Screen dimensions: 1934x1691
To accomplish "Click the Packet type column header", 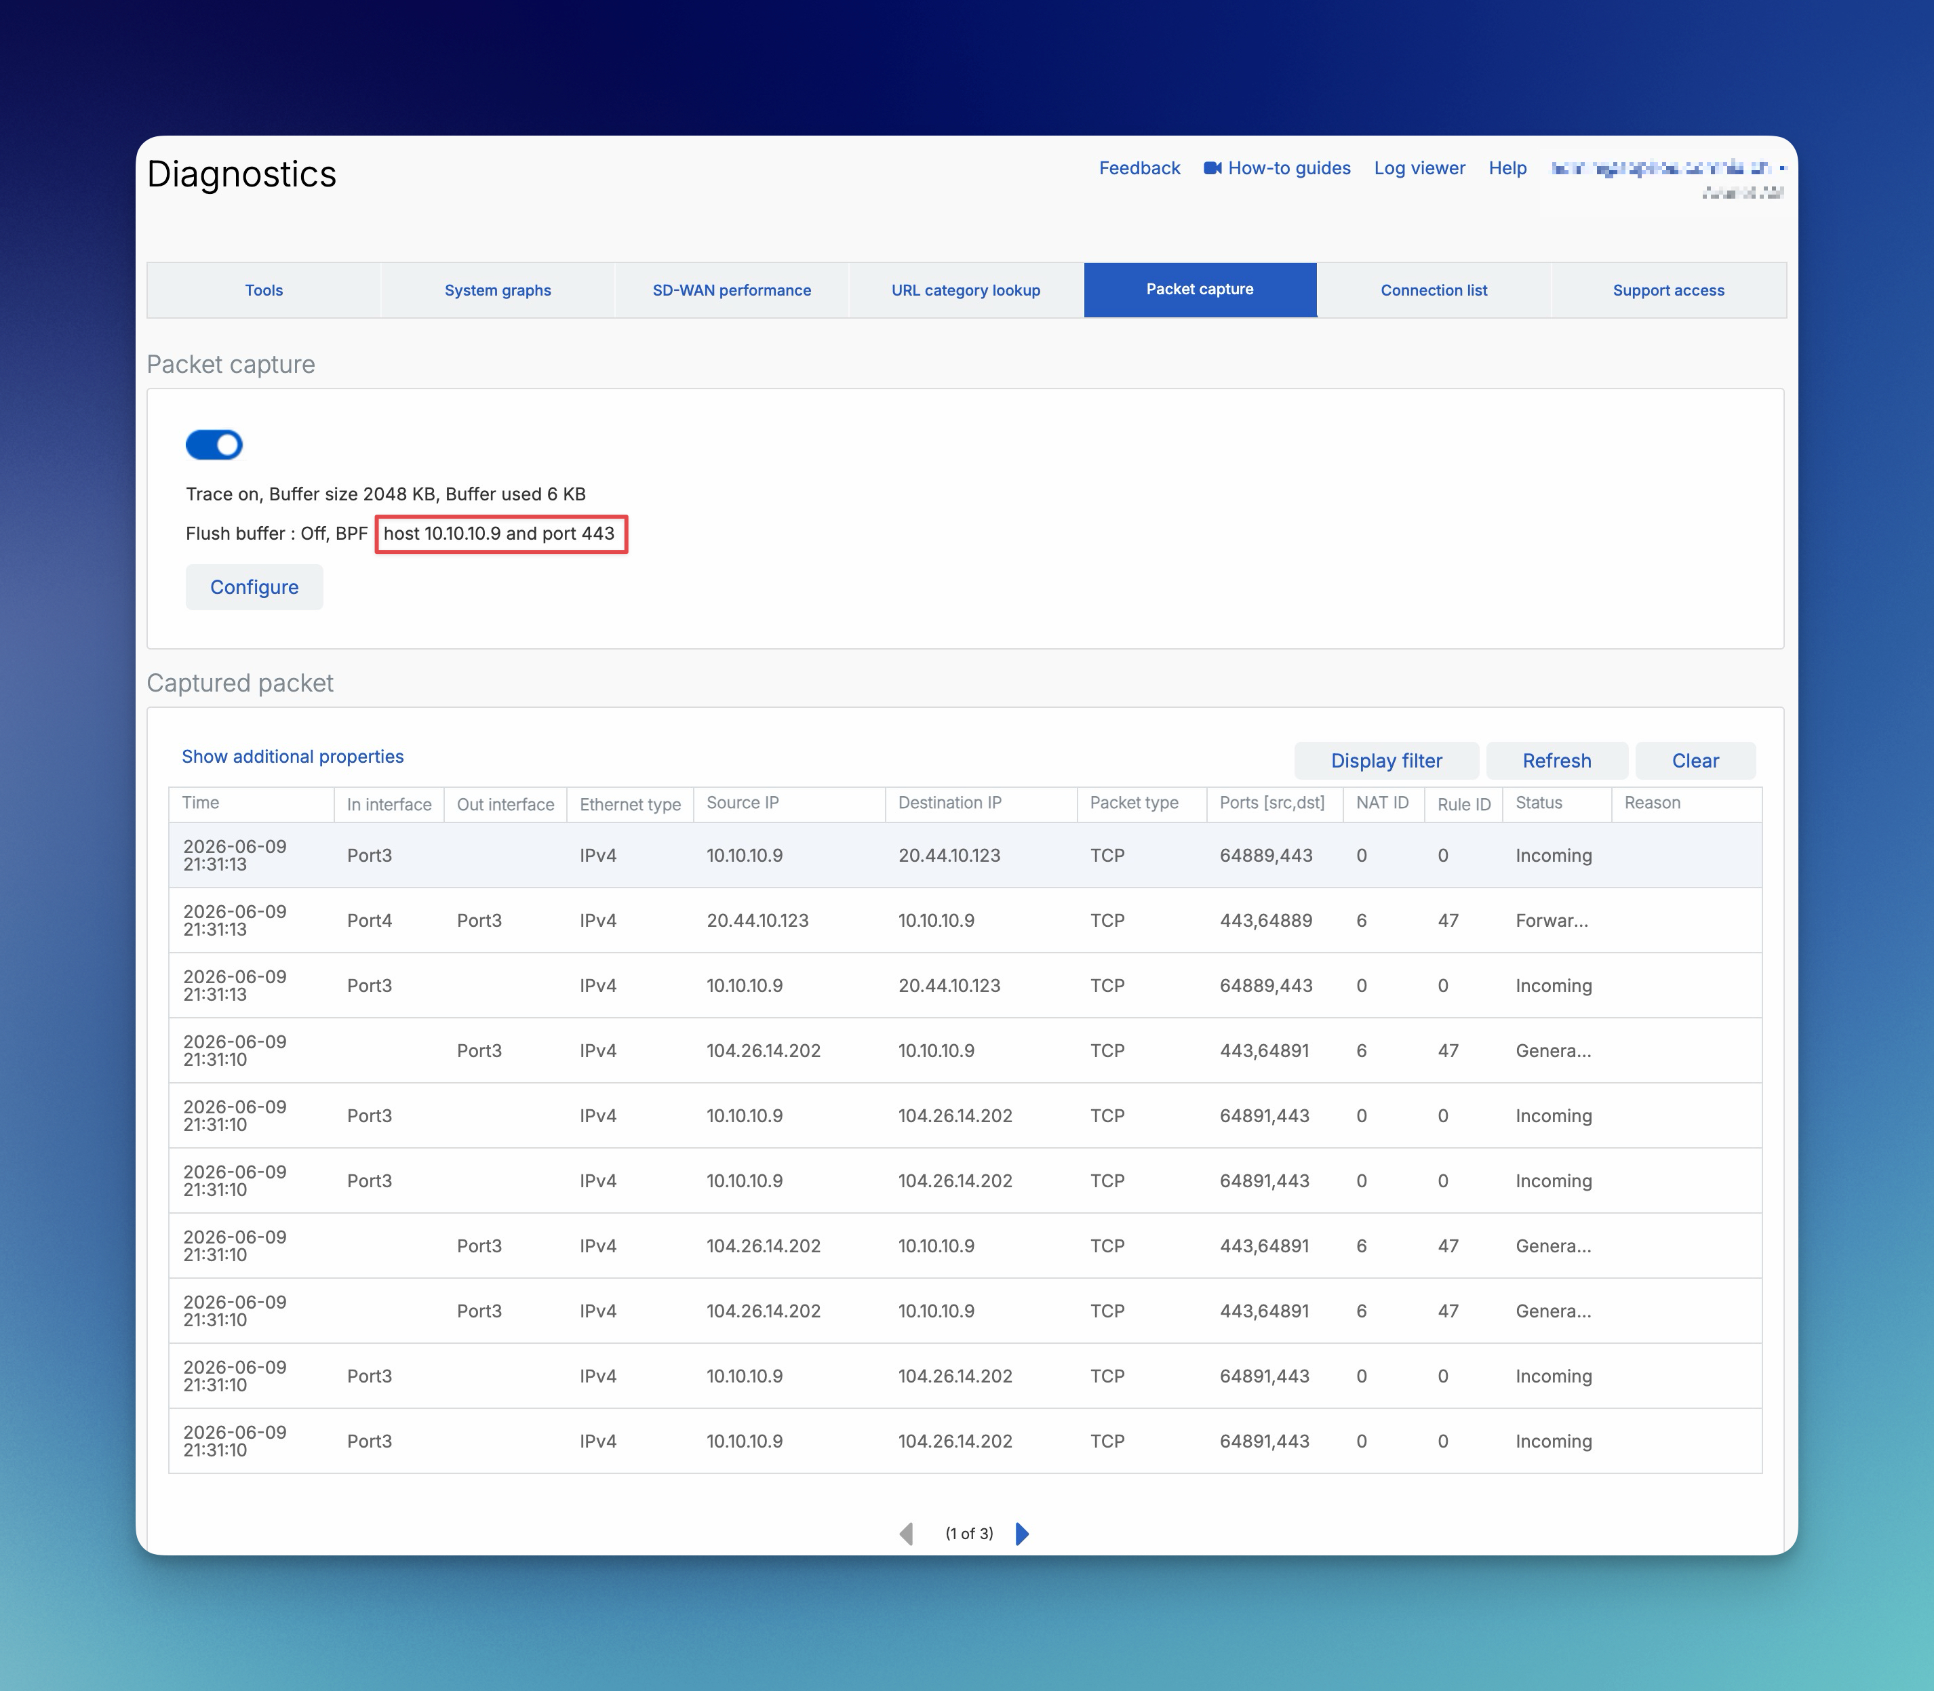I will pyautogui.click(x=1141, y=803).
